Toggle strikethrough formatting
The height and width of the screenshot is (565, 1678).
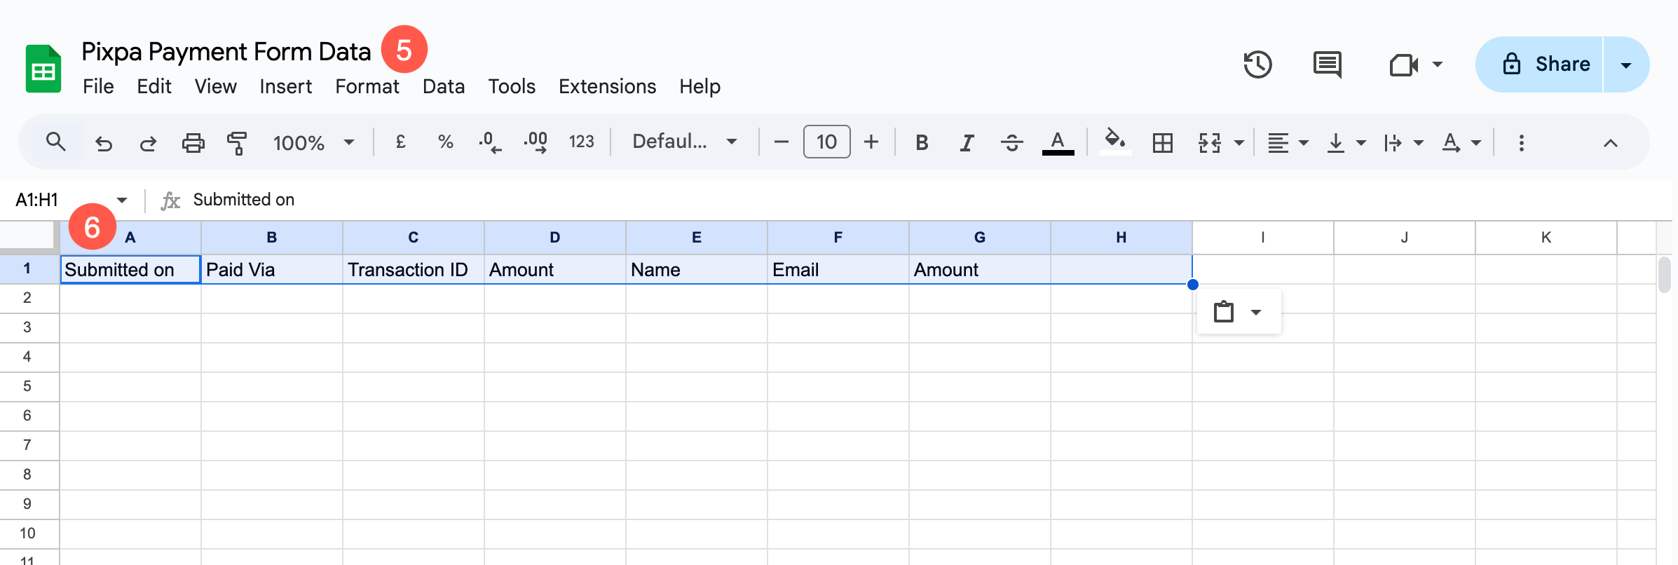click(x=1011, y=143)
